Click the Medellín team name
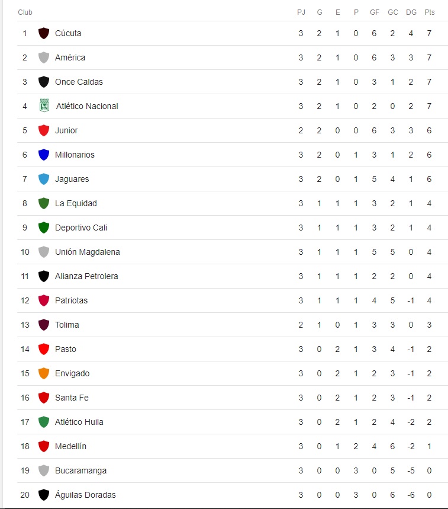 click(x=70, y=446)
